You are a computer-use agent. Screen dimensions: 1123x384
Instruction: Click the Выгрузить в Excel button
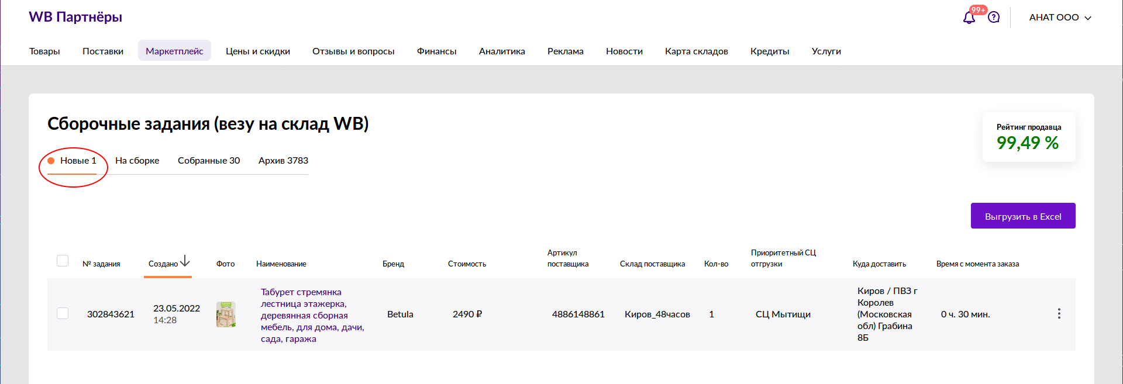1023,216
